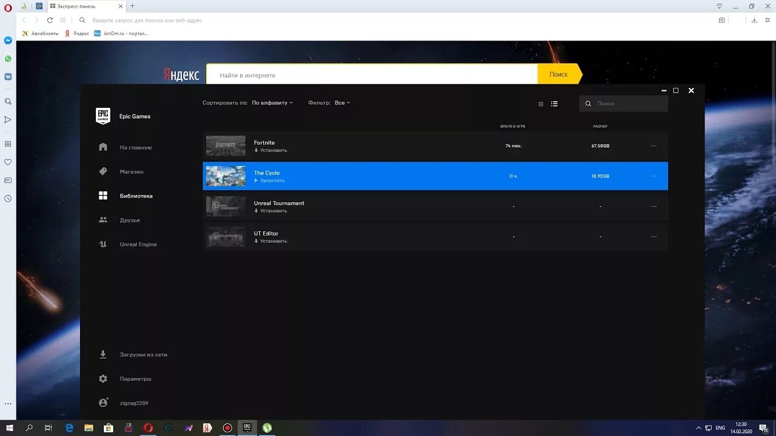Viewport: 776px width, 436px height.
Task: Click the Unreal Tournament thumbnail
Action: click(226, 206)
